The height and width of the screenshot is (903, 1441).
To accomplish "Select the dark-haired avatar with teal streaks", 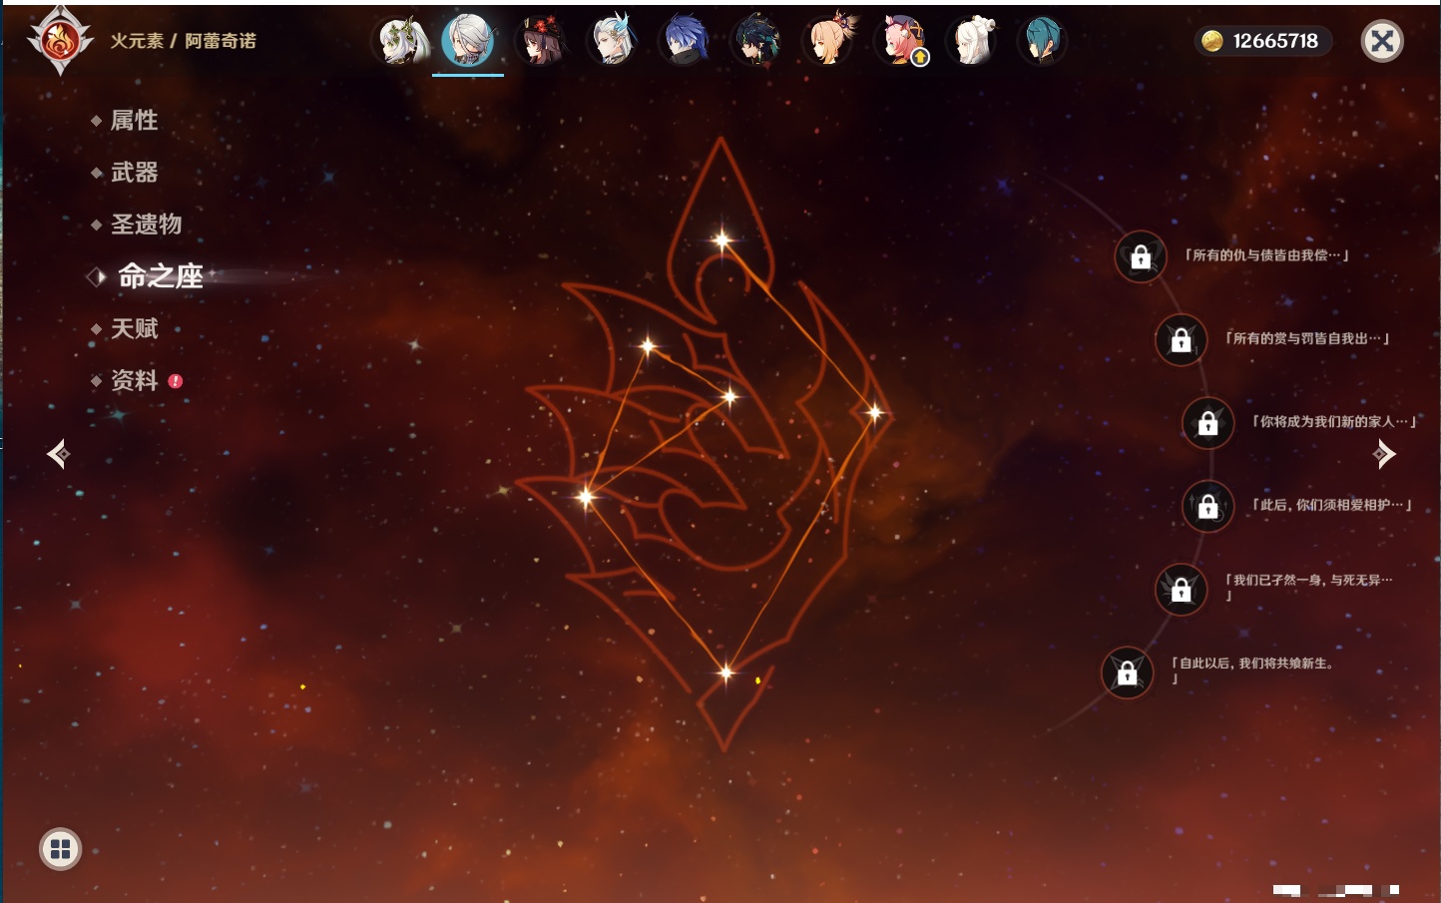I will coord(756,41).
